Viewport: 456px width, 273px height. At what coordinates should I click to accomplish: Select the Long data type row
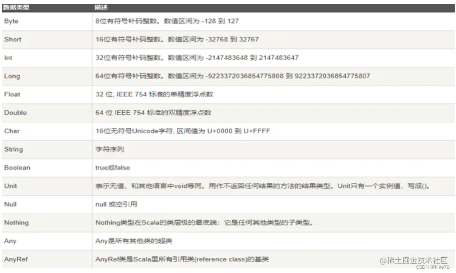12,76
